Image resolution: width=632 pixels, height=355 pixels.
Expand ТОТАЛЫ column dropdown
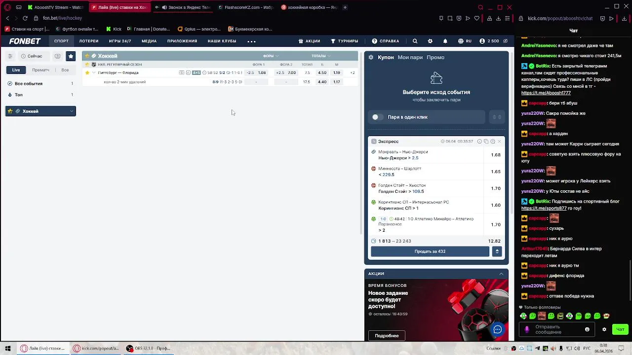[x=321, y=56]
